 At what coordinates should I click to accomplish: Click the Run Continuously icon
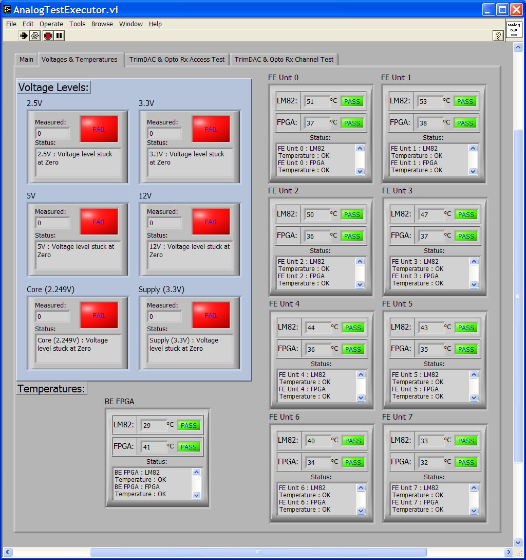[35, 35]
